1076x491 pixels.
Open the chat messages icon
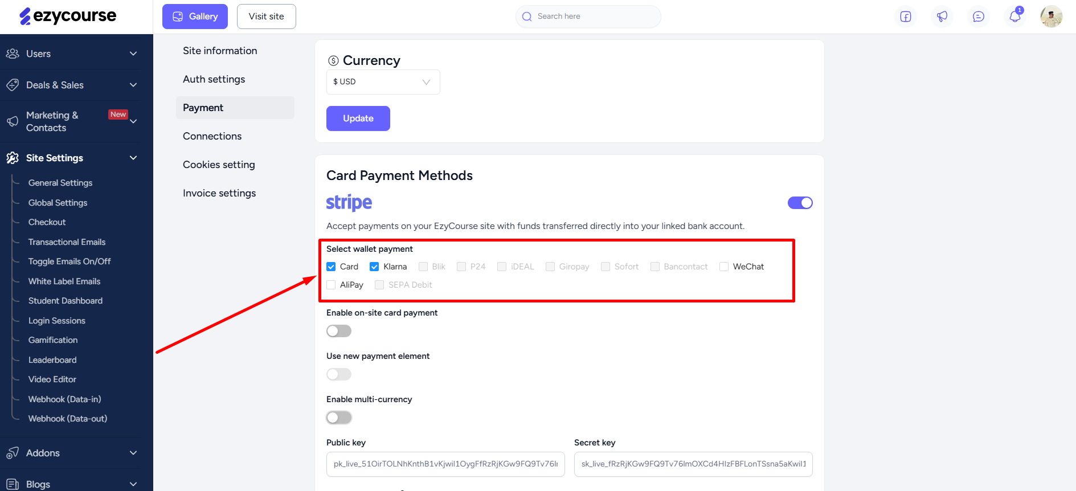979,17
